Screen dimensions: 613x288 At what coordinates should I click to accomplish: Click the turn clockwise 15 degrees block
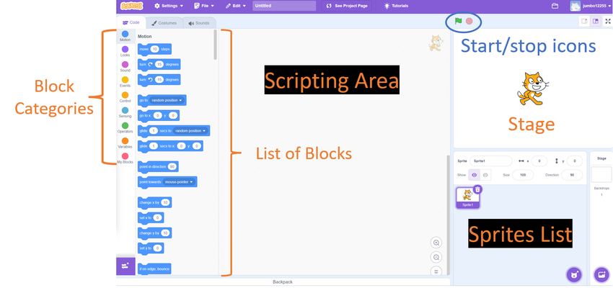click(x=159, y=64)
